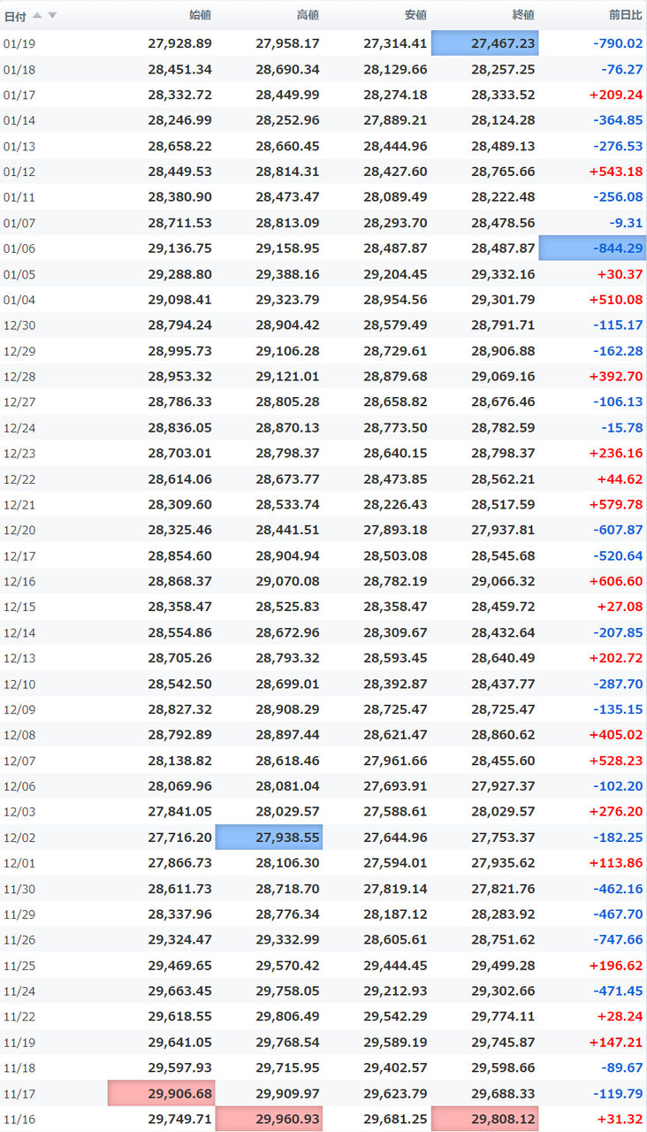Click the date cell 11/16
The width and height of the screenshot is (647, 1132).
pyautogui.click(x=19, y=1120)
